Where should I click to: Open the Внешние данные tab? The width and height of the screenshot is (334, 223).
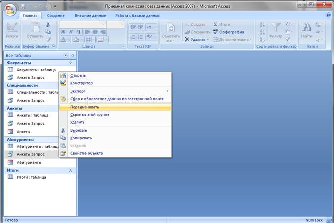click(90, 16)
